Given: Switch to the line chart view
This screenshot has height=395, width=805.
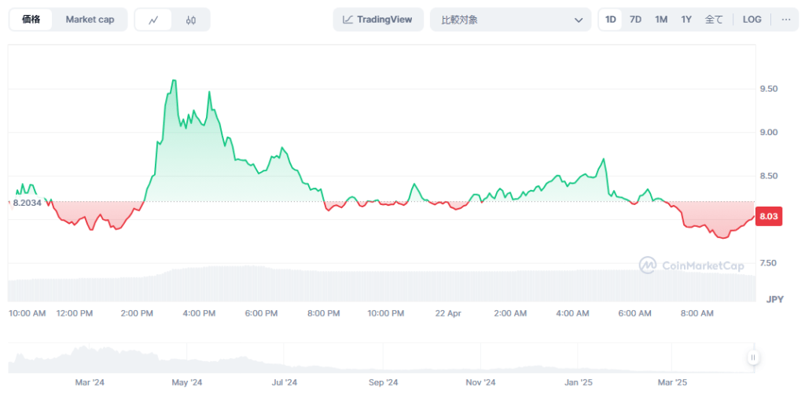Looking at the screenshot, I should pyautogui.click(x=153, y=20).
